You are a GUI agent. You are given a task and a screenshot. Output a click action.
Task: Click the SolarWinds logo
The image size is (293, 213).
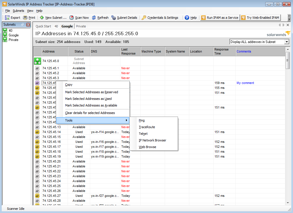point(279,34)
